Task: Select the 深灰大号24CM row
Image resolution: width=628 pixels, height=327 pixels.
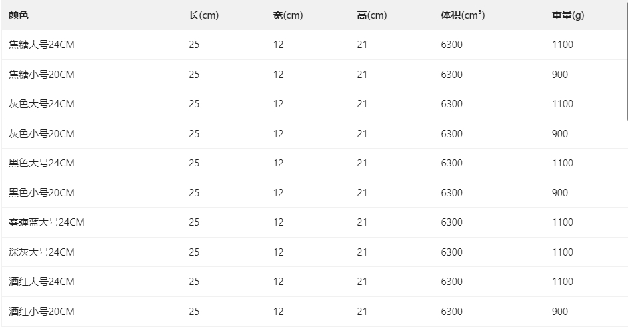Action: tap(314, 252)
